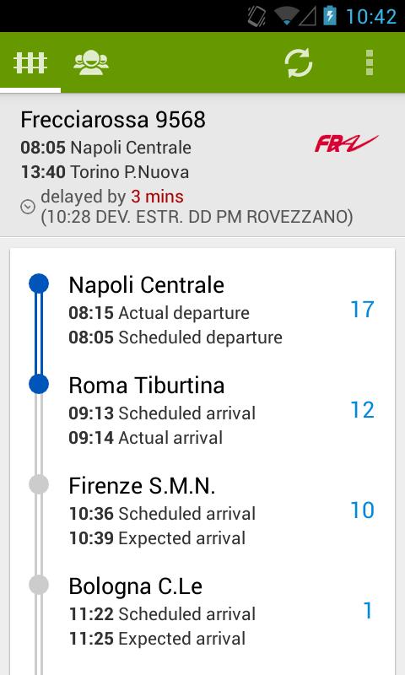Expand delay details with the circled chevron
The width and height of the screenshot is (405, 675).
point(28,207)
